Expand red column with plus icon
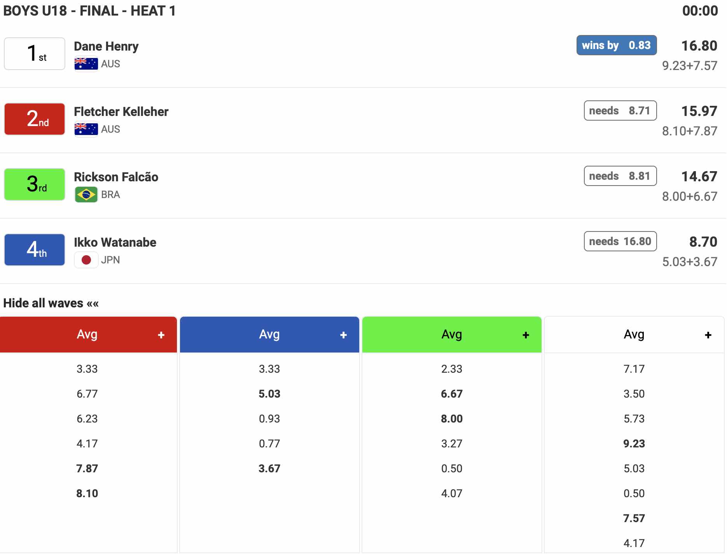This screenshot has width=727, height=554. click(161, 335)
